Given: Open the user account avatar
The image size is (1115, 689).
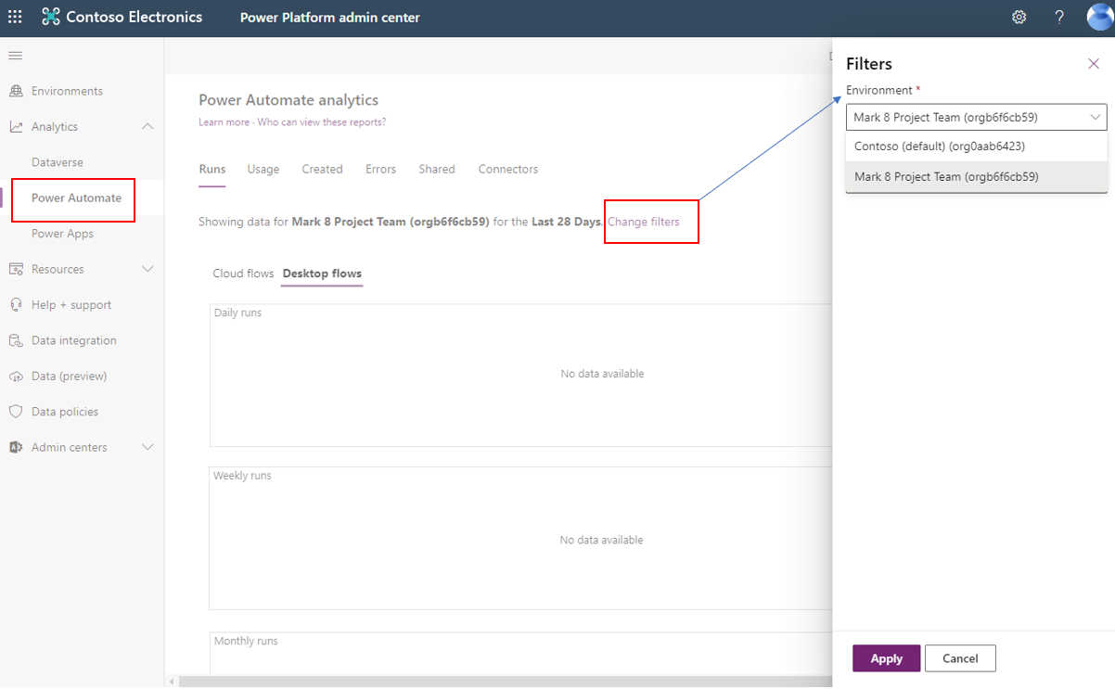Looking at the screenshot, I should 1100,17.
